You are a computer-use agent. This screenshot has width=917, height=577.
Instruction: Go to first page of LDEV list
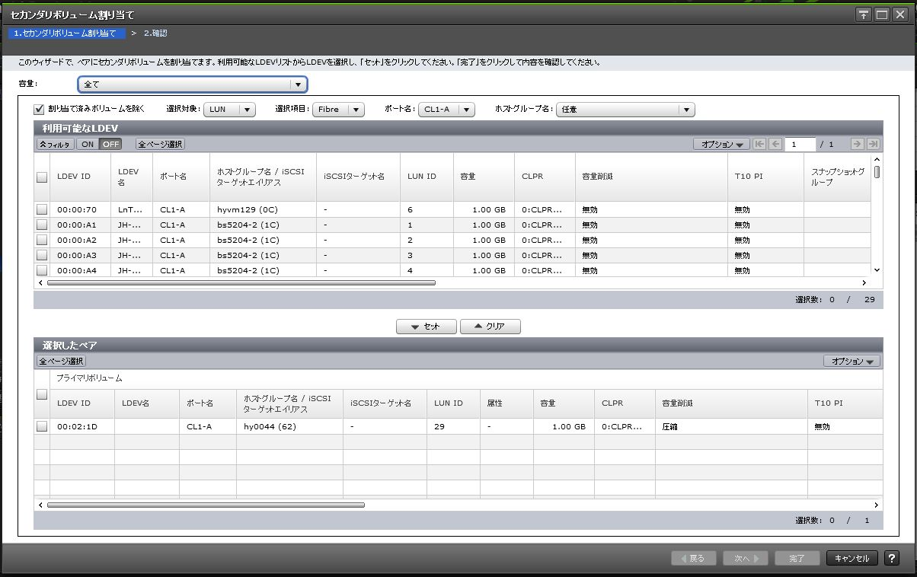759,144
